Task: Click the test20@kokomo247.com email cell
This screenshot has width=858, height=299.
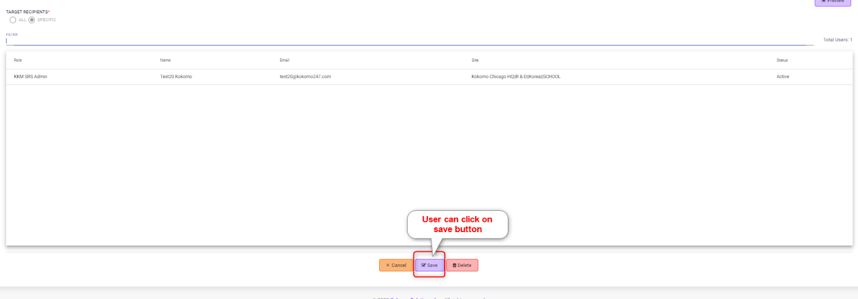Action: tap(305, 77)
